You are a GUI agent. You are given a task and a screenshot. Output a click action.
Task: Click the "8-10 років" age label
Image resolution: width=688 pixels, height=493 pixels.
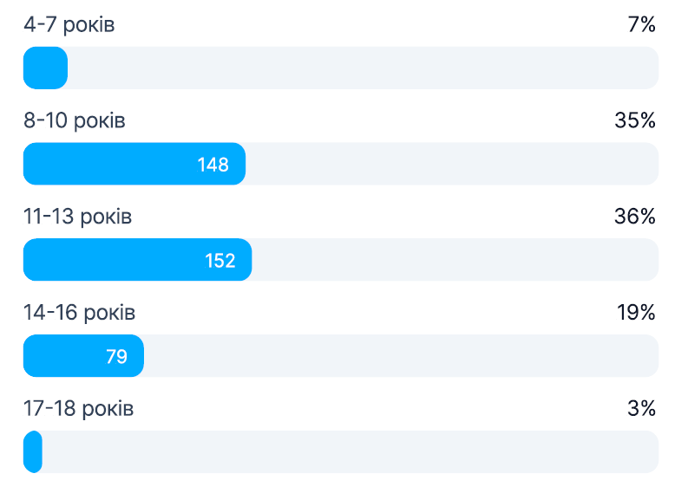click(74, 121)
